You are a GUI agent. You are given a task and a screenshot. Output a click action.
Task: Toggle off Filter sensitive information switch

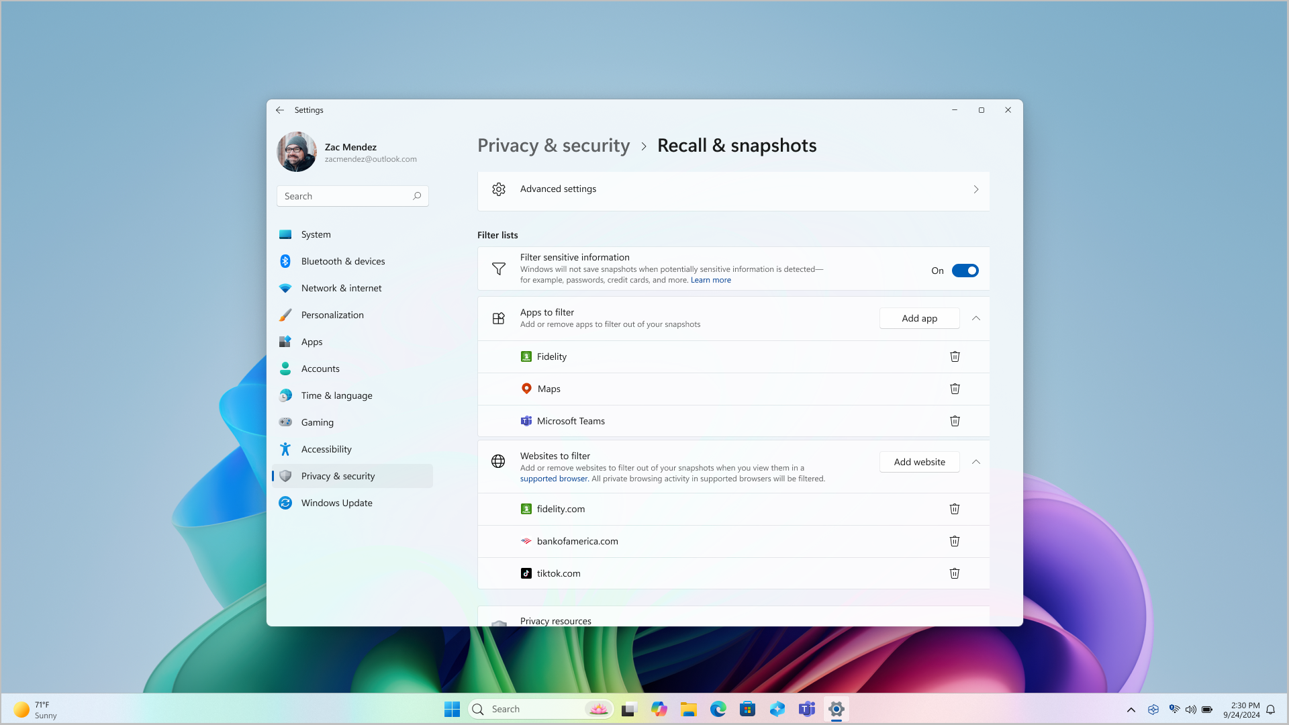pyautogui.click(x=964, y=270)
